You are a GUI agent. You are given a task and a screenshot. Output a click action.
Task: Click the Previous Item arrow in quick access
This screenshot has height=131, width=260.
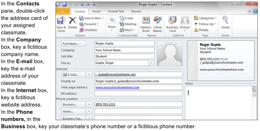[82, 5]
